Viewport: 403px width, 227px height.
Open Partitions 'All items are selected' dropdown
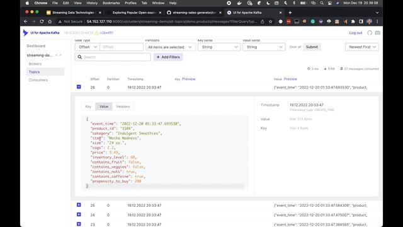[x=170, y=47]
